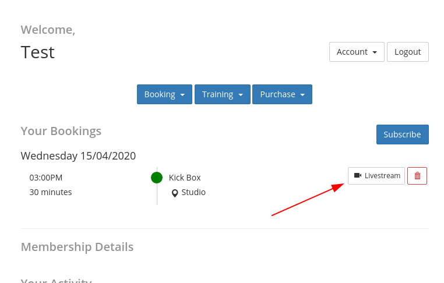Click the Kick Box class name
Viewport: 444px width, 283px height.
click(x=185, y=178)
